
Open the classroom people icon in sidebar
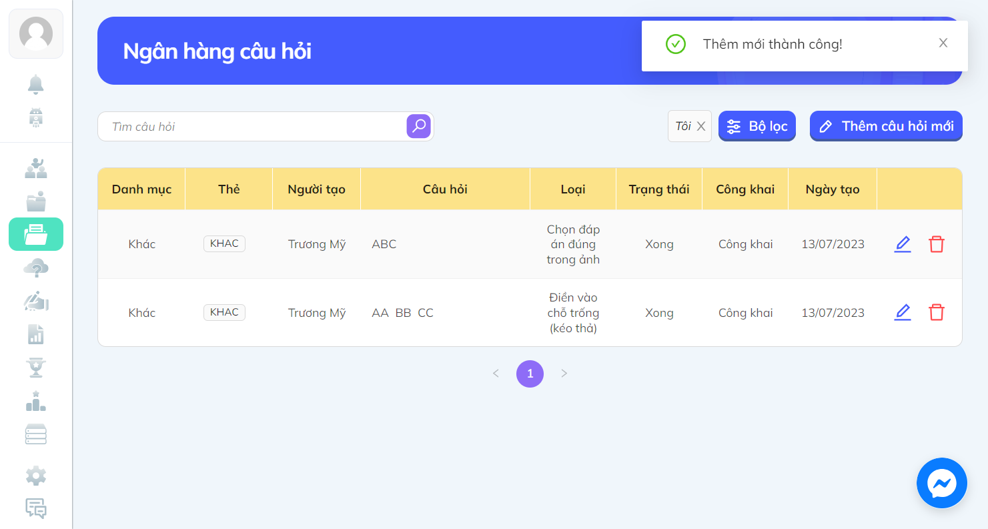click(x=36, y=167)
